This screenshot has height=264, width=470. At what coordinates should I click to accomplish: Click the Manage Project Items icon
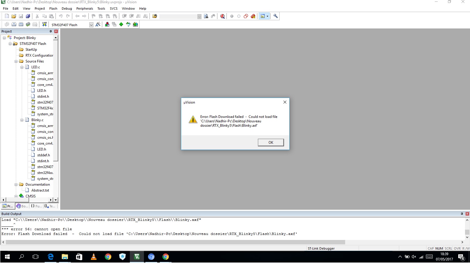(107, 24)
